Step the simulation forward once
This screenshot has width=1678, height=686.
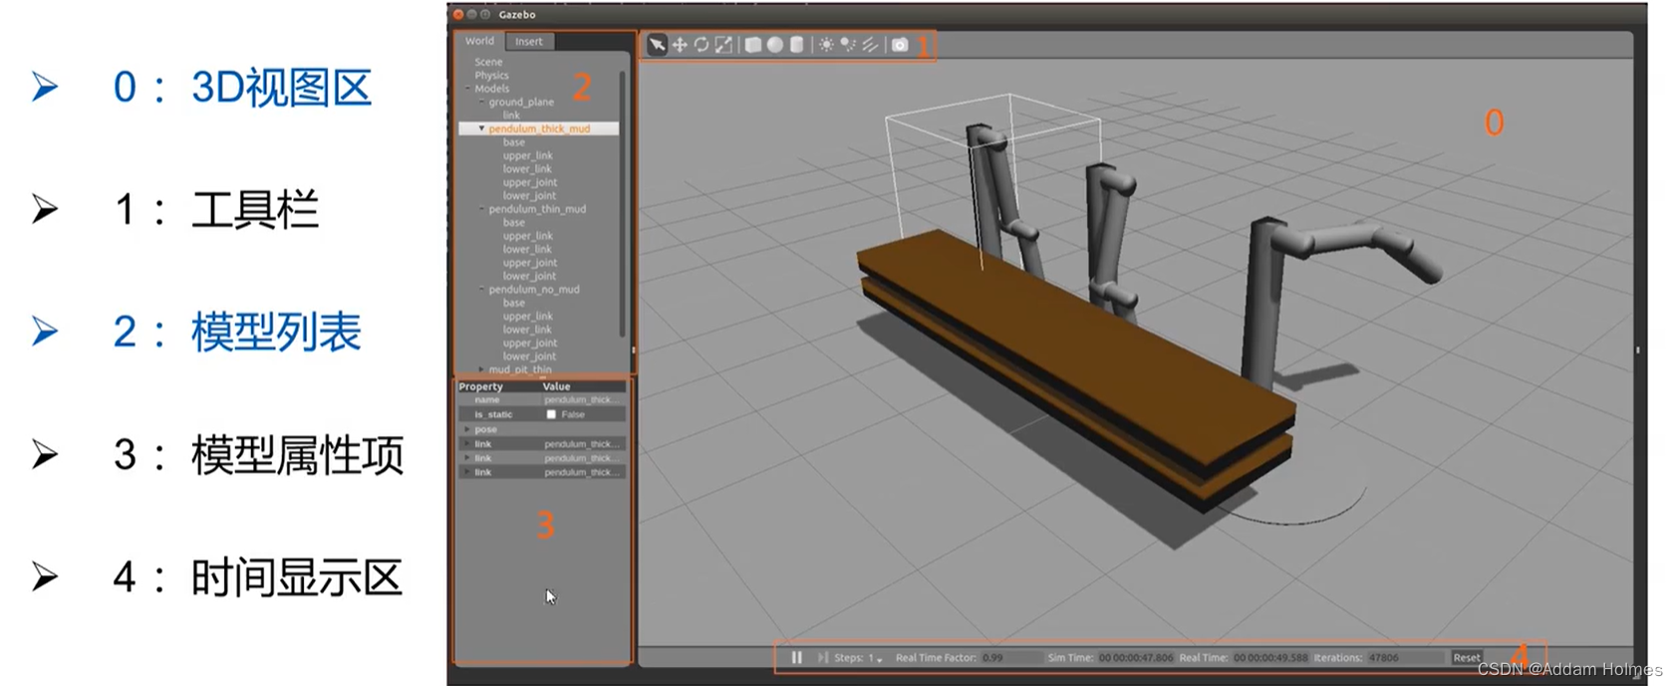point(822,657)
